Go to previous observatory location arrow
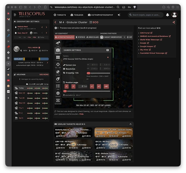This screenshot has width=186, height=173. (42, 27)
